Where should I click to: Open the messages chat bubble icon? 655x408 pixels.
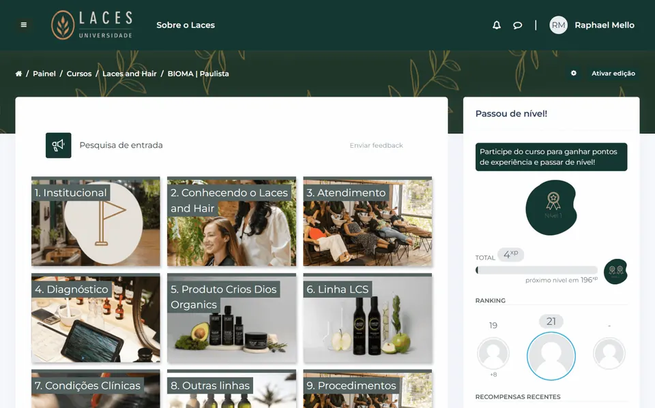point(518,25)
